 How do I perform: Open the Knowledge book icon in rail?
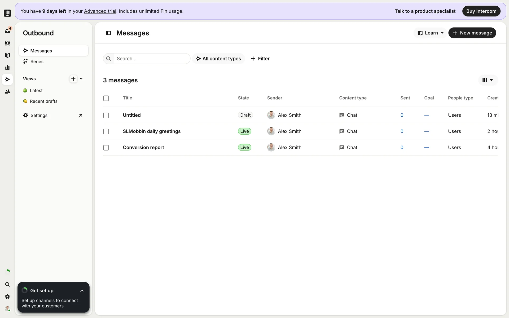(7, 55)
